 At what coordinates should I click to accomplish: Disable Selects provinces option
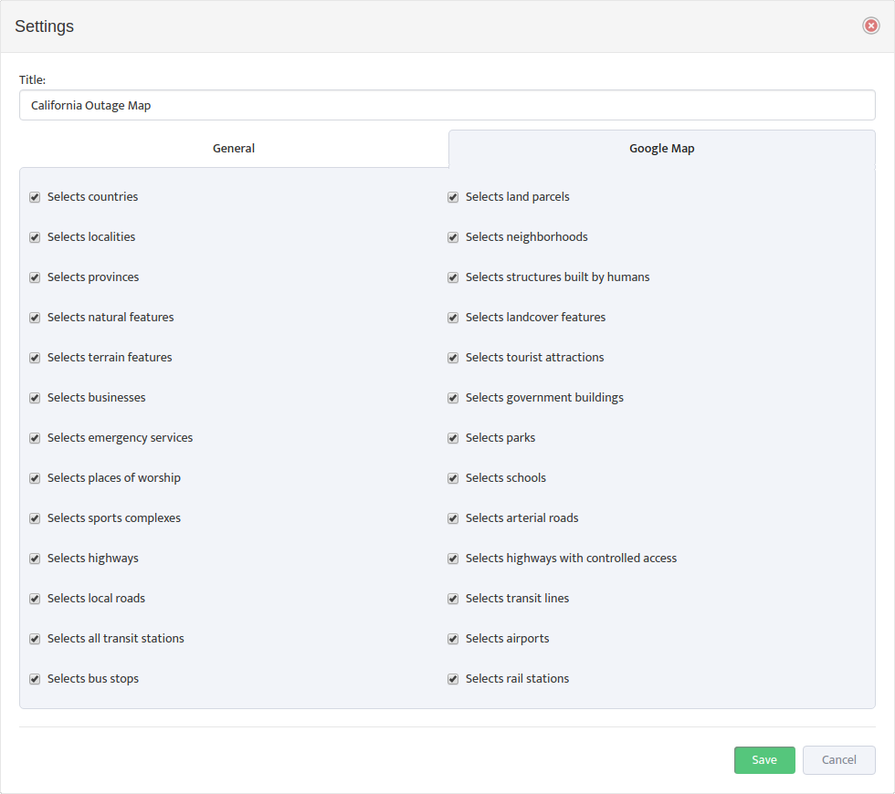(35, 277)
